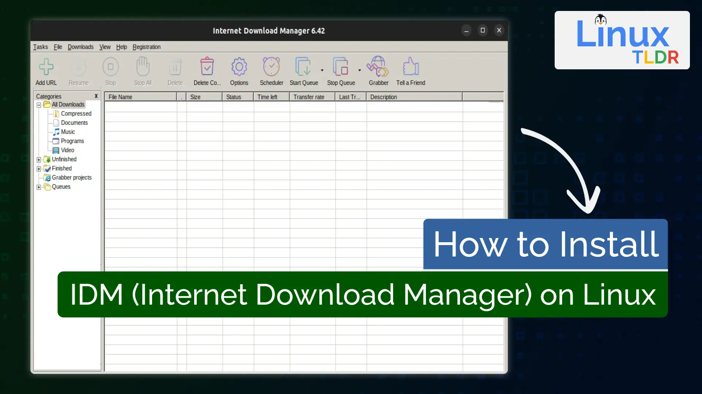Image resolution: width=702 pixels, height=394 pixels.
Task: Open the Help menu
Action: coord(121,47)
